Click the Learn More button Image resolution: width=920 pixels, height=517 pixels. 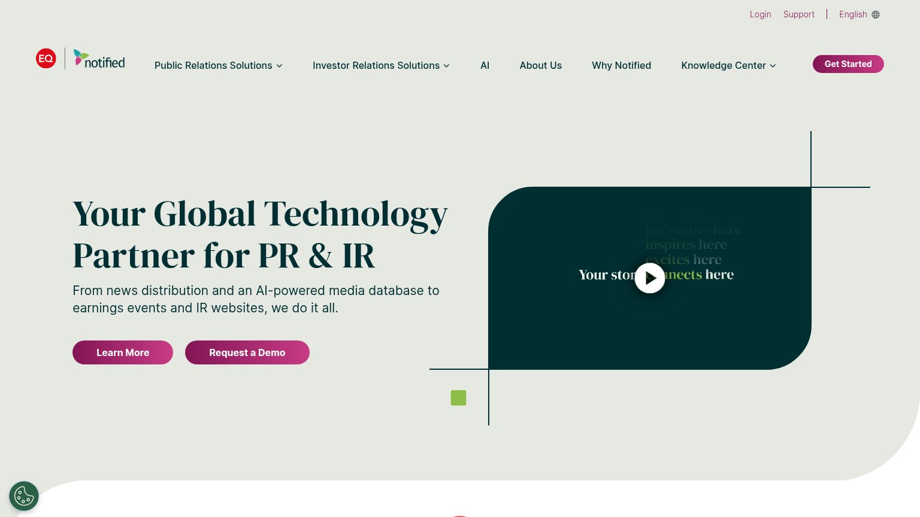click(x=123, y=352)
